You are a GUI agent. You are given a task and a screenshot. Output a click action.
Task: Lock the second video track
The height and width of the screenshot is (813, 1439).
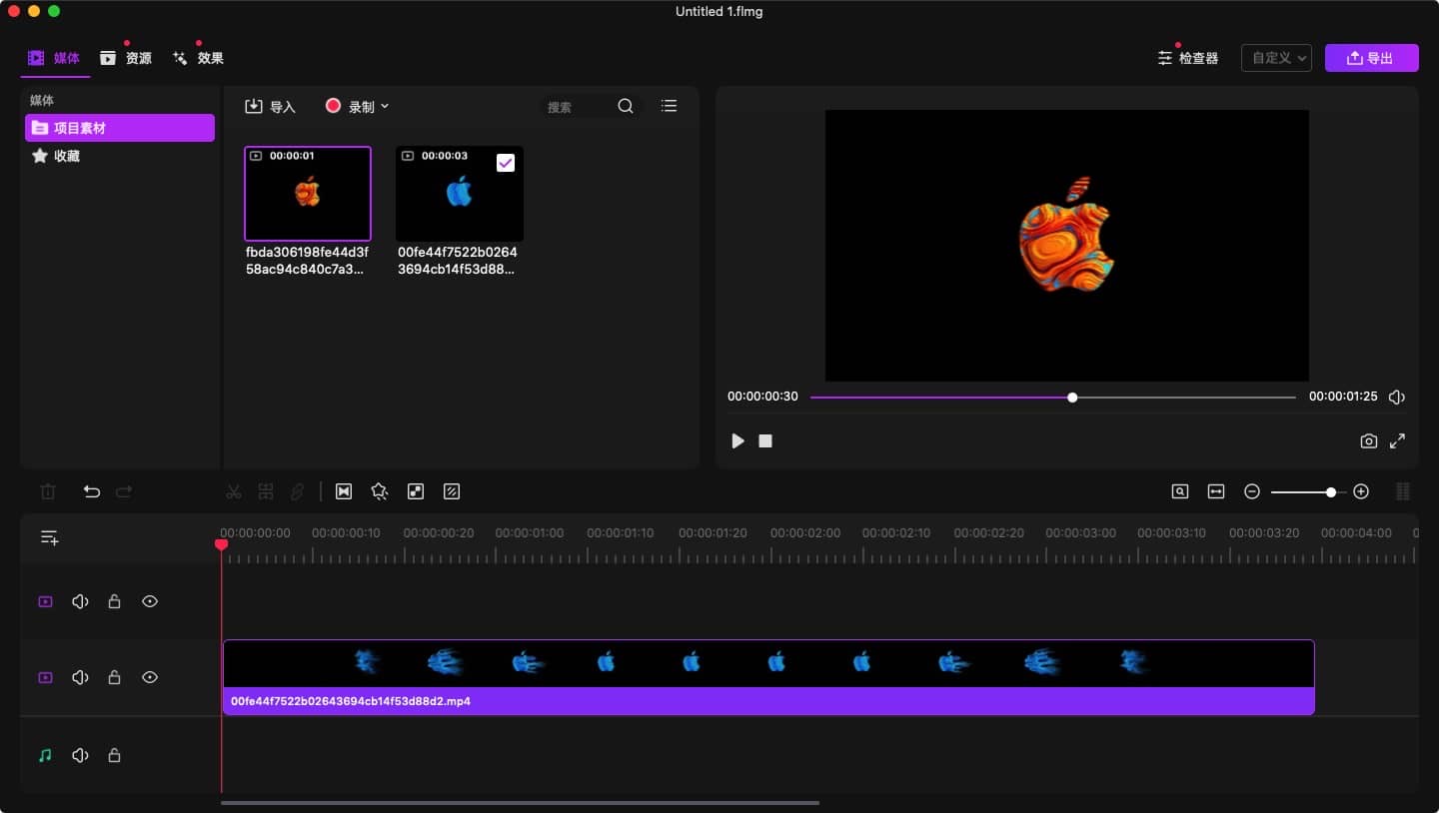coord(114,677)
